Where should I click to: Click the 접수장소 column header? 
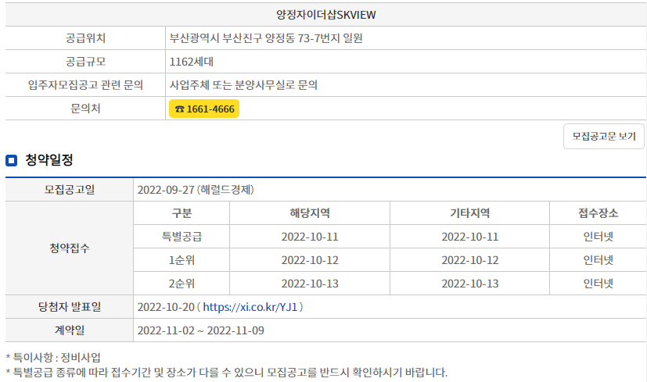click(598, 213)
